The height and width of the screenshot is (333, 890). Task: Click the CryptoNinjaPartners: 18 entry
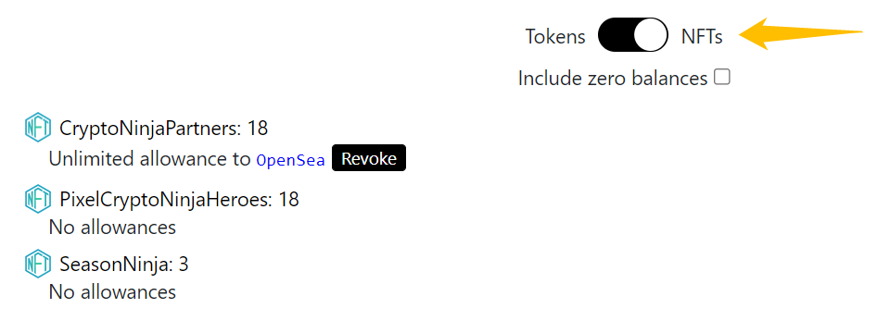(x=163, y=128)
